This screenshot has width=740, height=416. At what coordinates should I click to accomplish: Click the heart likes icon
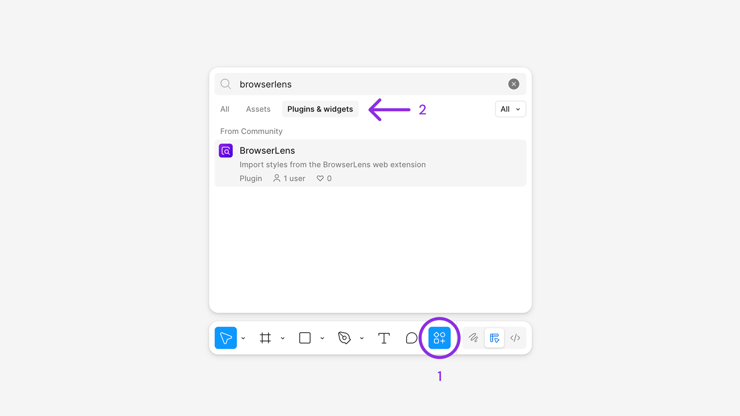(x=320, y=178)
